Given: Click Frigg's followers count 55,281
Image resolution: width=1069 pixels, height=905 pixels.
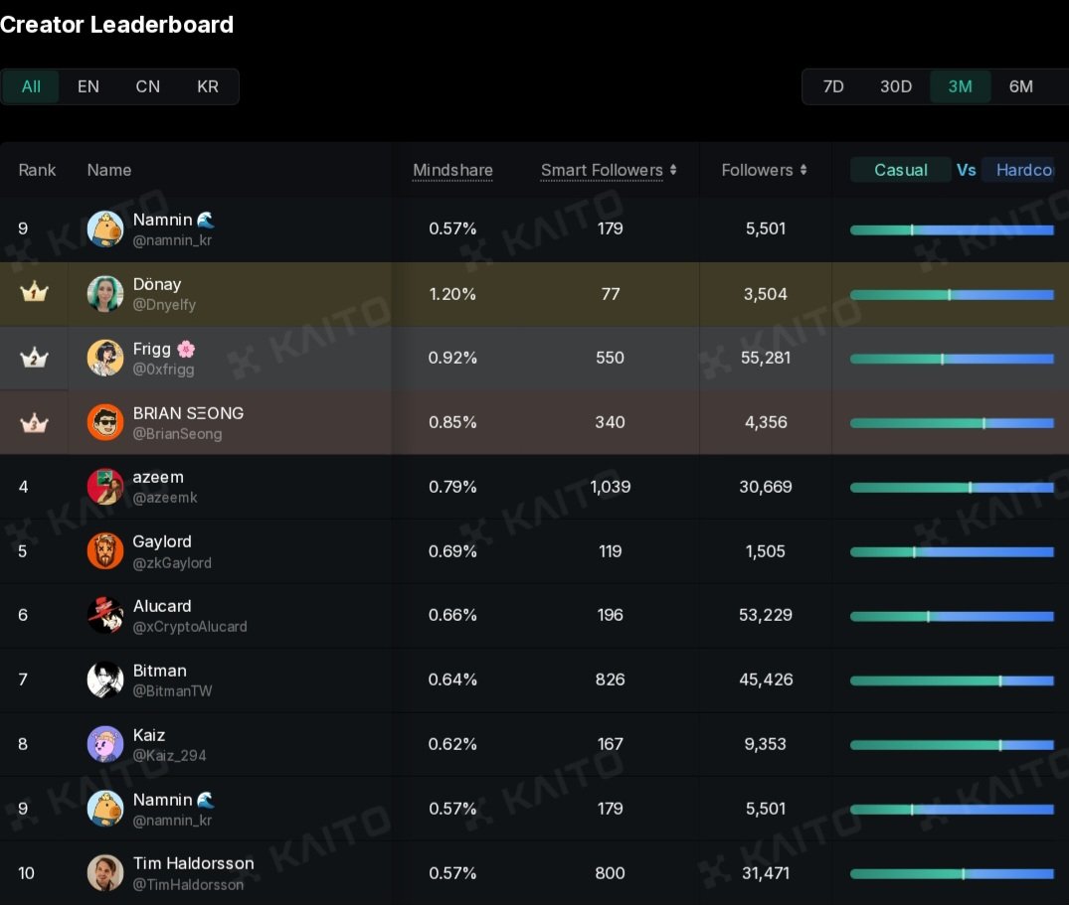Looking at the screenshot, I should (766, 358).
